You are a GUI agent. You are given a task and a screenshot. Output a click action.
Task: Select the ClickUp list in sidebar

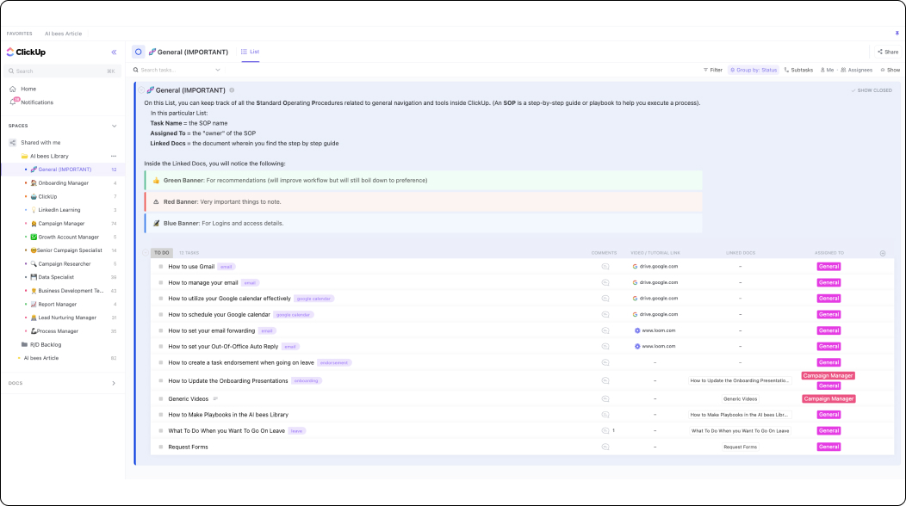pos(47,196)
